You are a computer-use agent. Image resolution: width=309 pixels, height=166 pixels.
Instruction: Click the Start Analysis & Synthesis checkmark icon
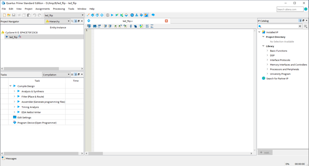117,15
